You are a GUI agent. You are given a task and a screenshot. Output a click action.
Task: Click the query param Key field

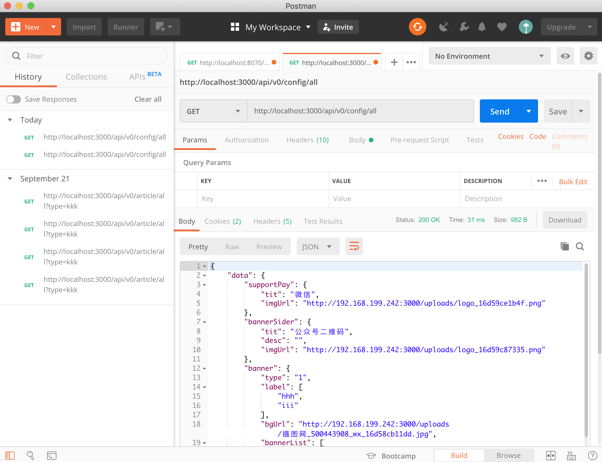pyautogui.click(x=263, y=199)
